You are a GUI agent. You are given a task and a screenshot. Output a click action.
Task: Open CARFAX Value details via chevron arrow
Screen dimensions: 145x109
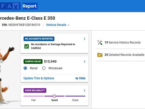click(x=84, y=62)
